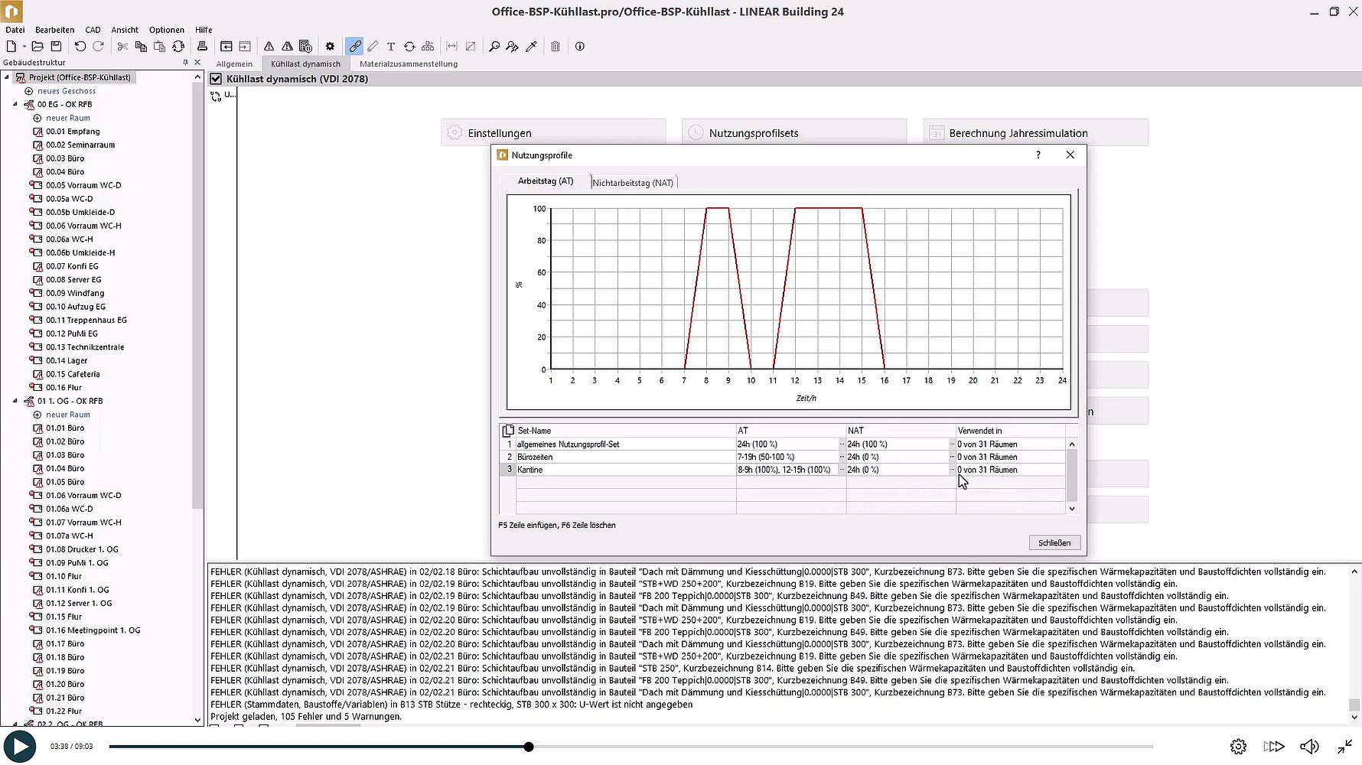Image resolution: width=1362 pixels, height=765 pixels.
Task: Open the new-file dropdown arrow in the toolbar
Action: tap(24, 47)
